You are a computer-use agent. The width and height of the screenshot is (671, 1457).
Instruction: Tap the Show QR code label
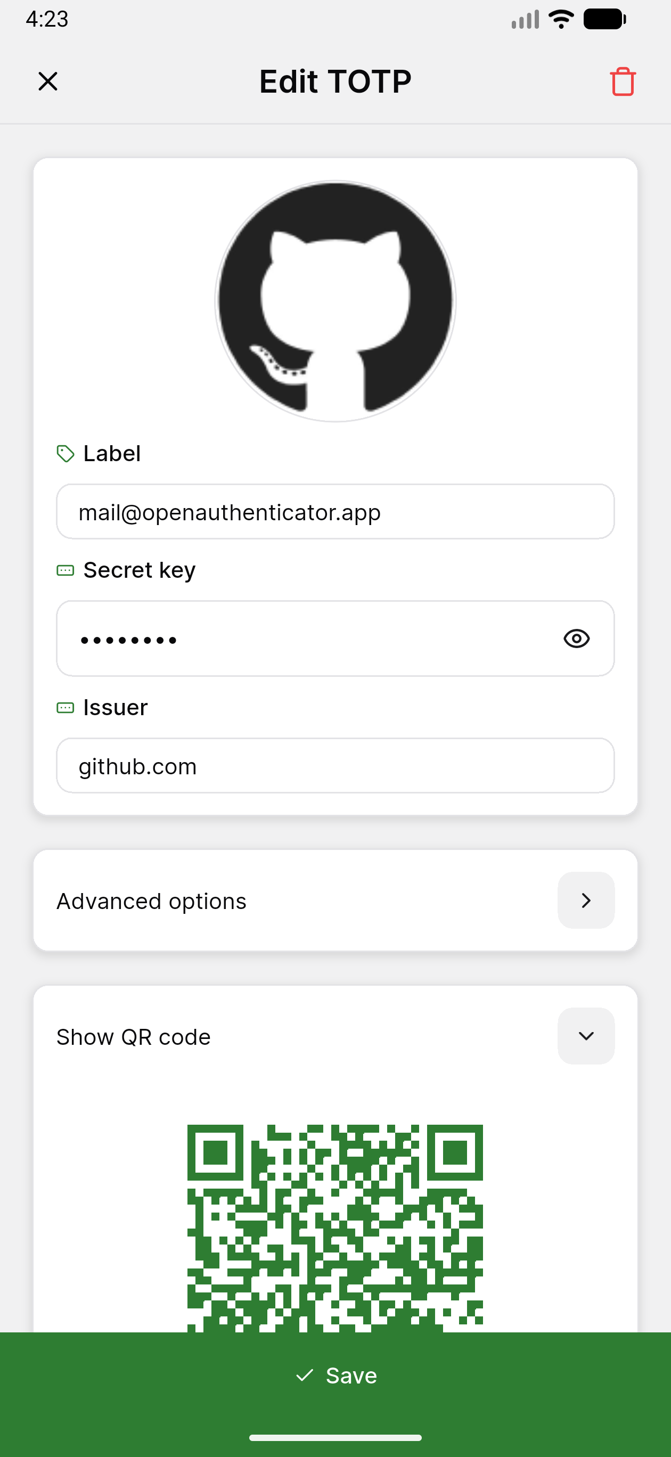(134, 1037)
